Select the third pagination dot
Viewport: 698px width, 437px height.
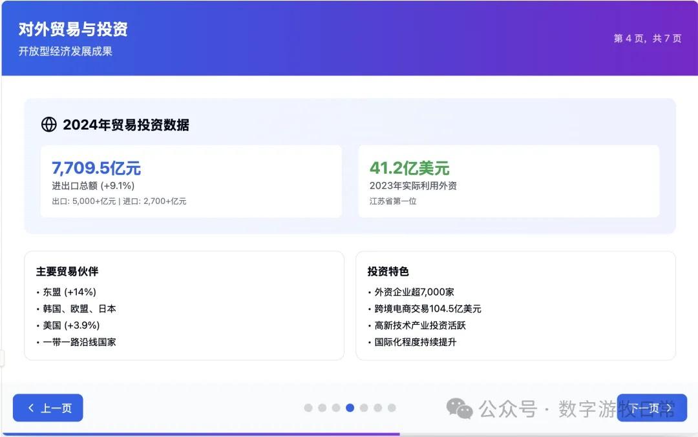[335, 408]
